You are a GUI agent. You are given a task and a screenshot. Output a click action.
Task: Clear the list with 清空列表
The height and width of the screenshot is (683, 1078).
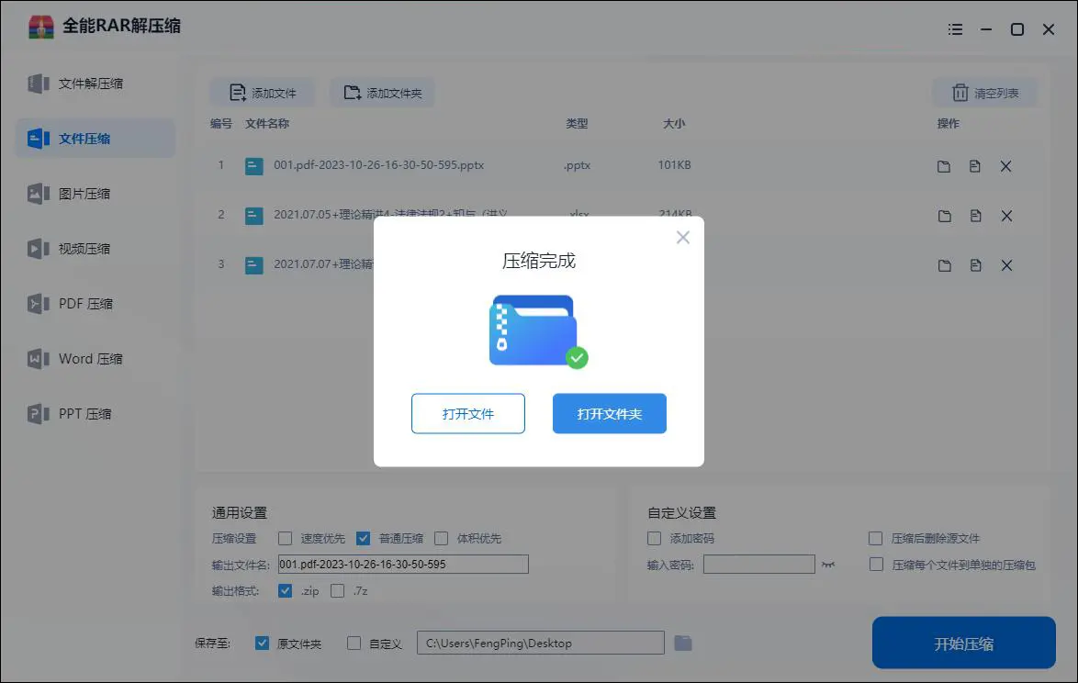984,93
